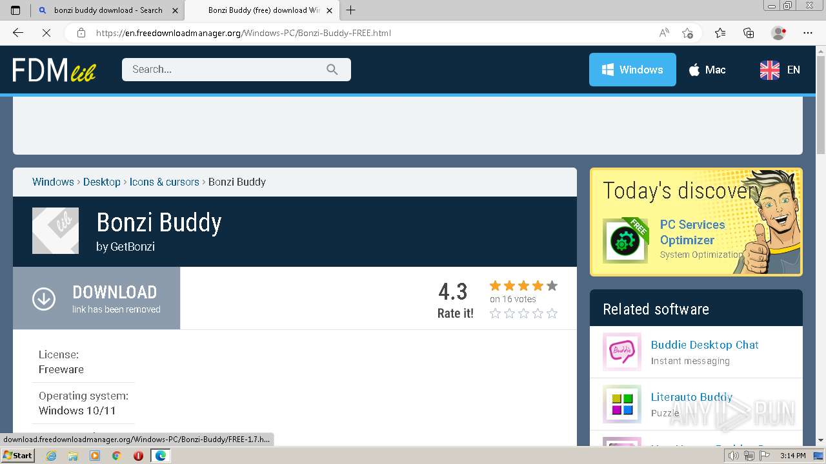Click the PC Services Optimizer gear icon
Viewport: 826px width, 464px height.
coord(625,241)
